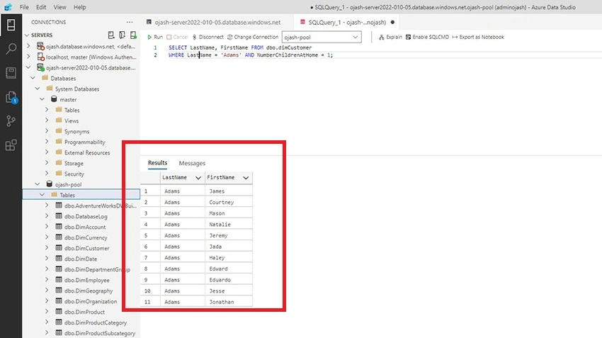Open the LastName column filter dropdown
The image size is (602, 338).
tap(198, 178)
